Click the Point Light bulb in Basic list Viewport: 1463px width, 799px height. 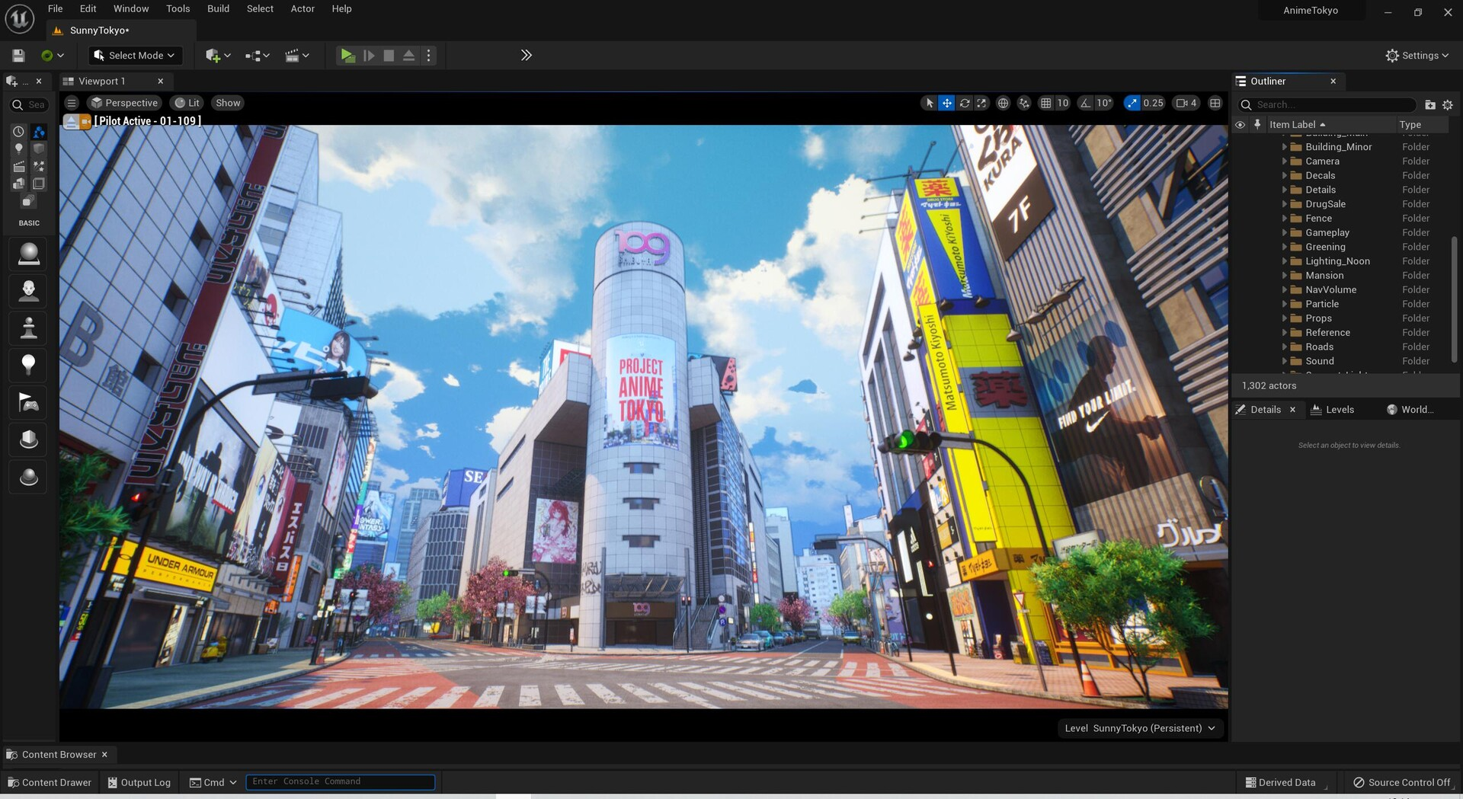(29, 366)
